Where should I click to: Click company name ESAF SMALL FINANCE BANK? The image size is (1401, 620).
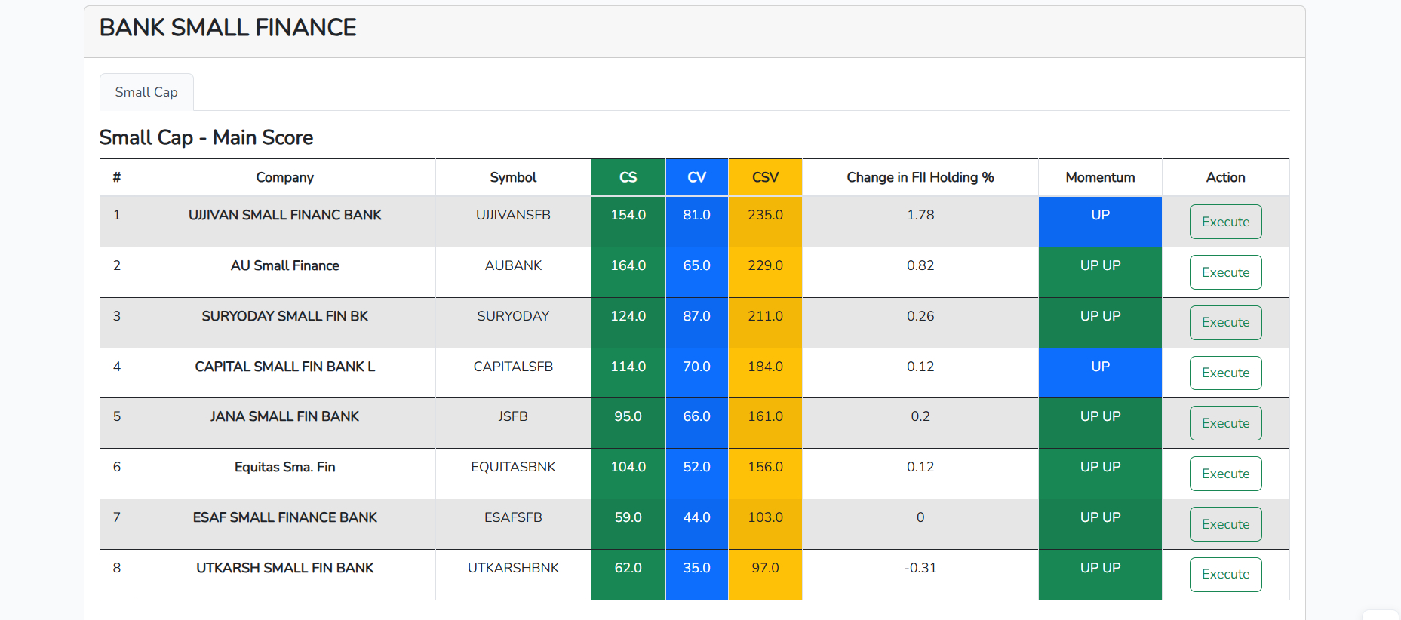[x=284, y=517]
